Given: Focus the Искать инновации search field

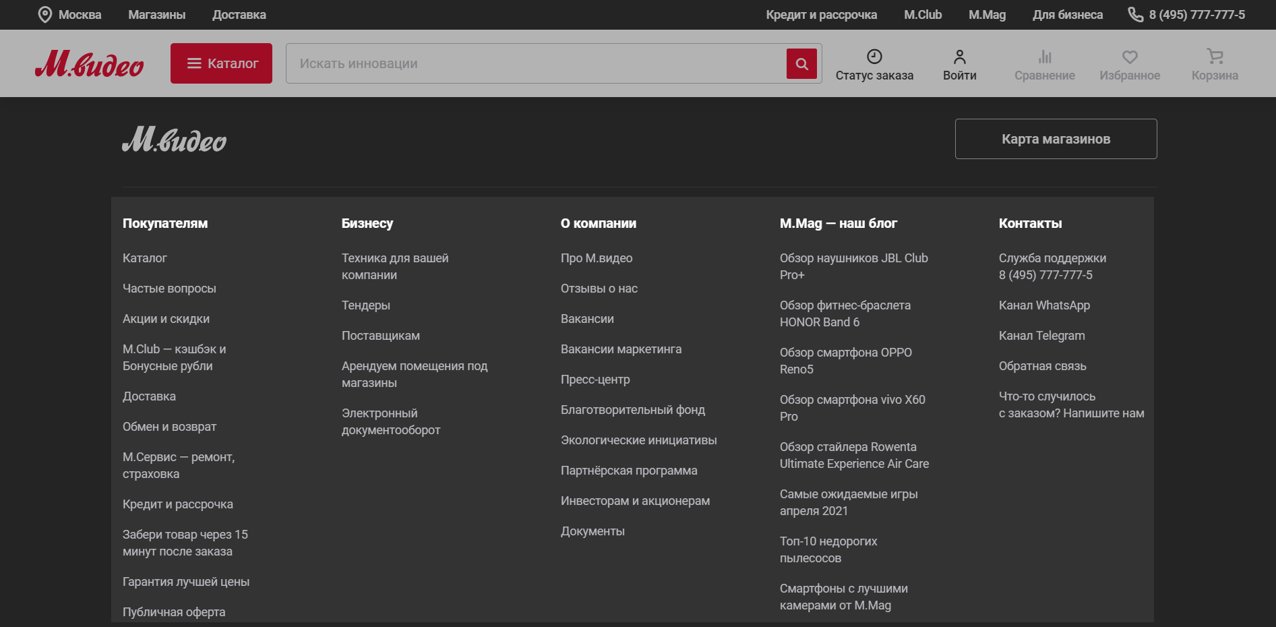Looking at the screenshot, I should click(x=536, y=63).
